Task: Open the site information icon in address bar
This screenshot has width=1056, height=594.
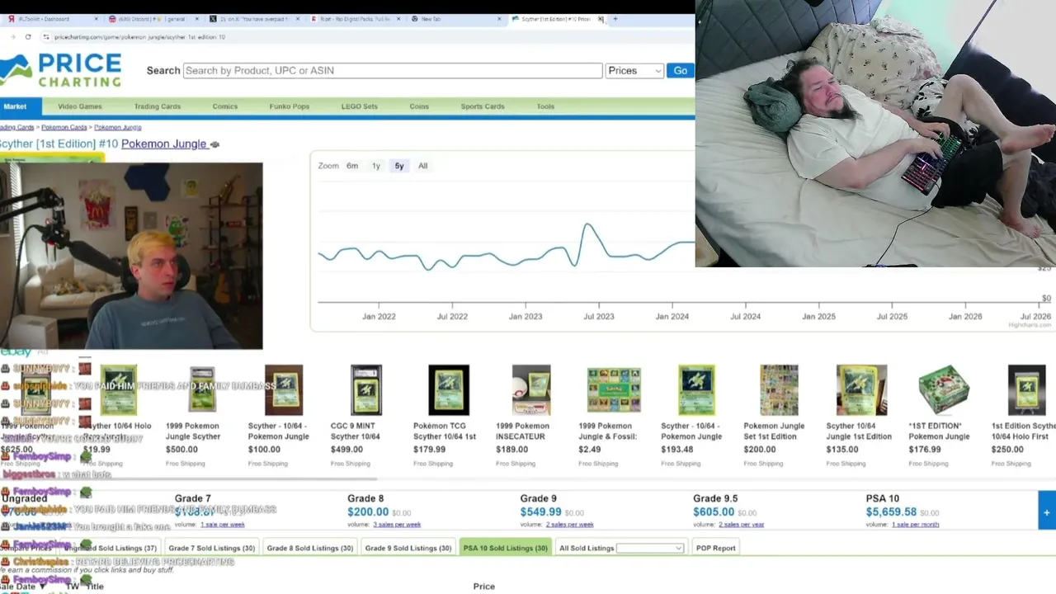Action: (x=45, y=37)
